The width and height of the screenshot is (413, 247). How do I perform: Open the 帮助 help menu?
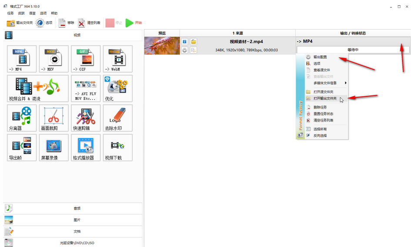(54, 13)
